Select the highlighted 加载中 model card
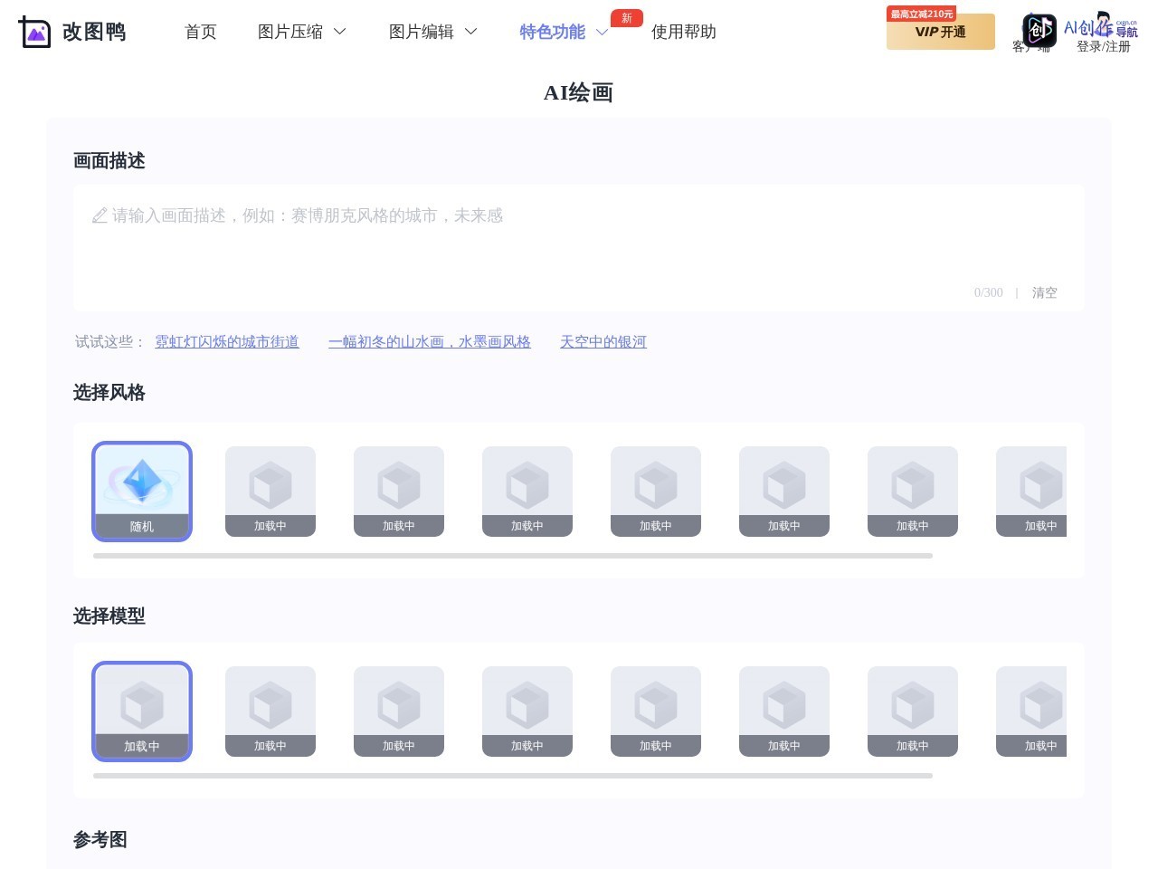The image size is (1158, 869). pos(142,711)
